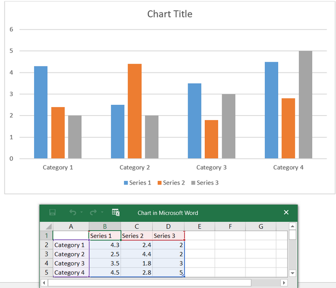Click the Chart Title text

pyautogui.click(x=170, y=14)
